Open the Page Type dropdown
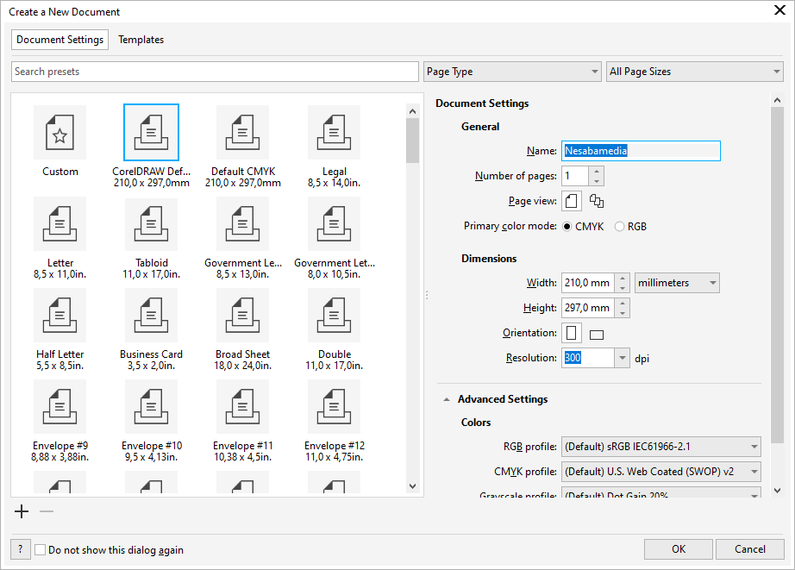795x570 pixels. coord(512,72)
